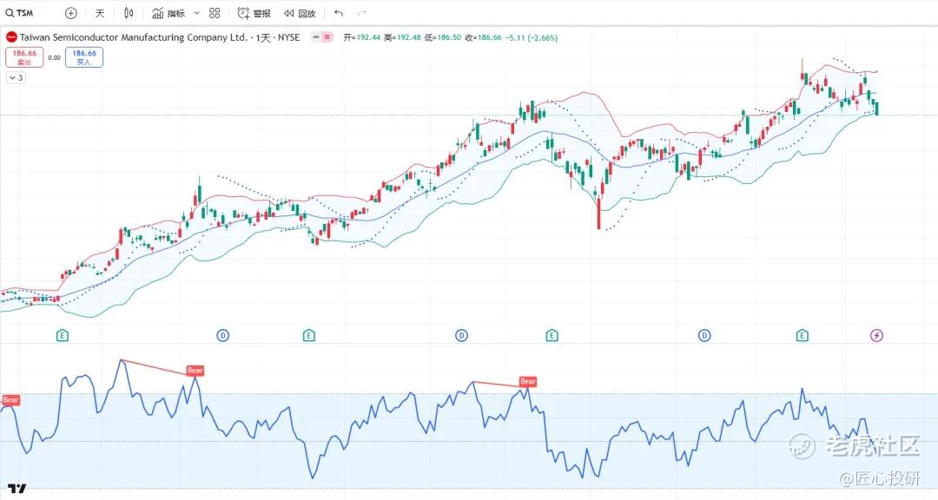Click the first blue dividend D marker
The width and height of the screenshot is (938, 500).
[222, 335]
